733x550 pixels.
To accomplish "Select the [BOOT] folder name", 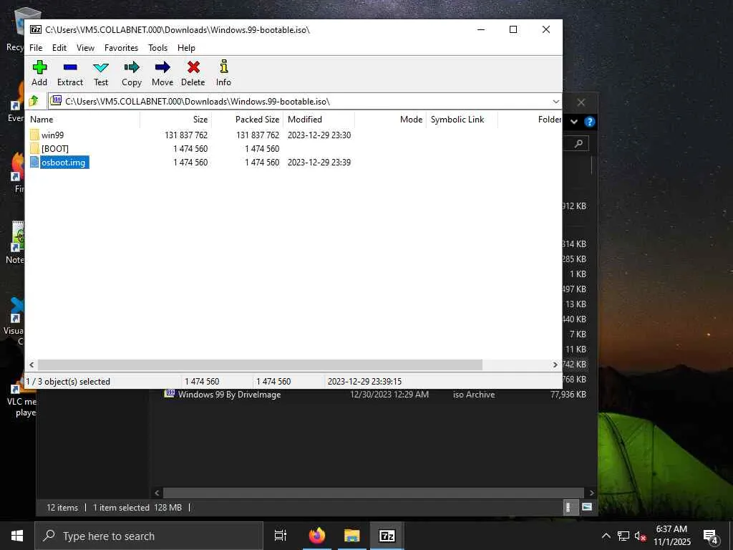I will [x=55, y=149].
